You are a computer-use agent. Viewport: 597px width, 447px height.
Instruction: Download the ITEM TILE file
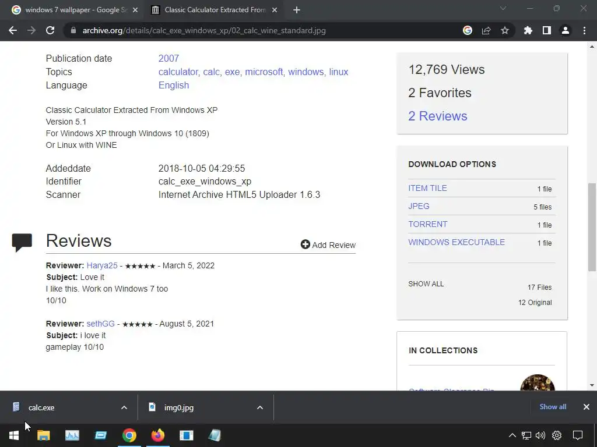click(427, 188)
